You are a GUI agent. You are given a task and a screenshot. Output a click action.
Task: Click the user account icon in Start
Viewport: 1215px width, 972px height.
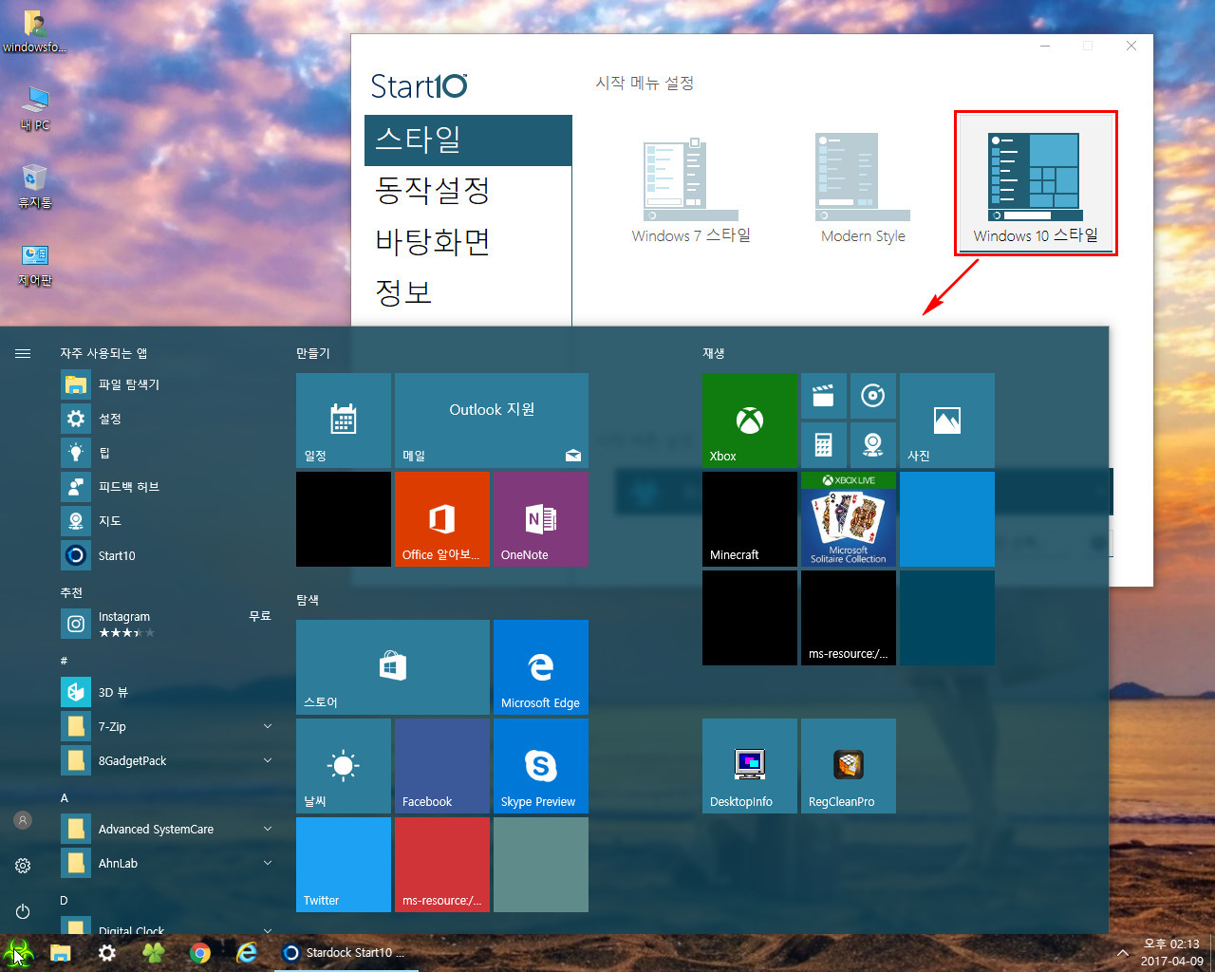coord(23,820)
